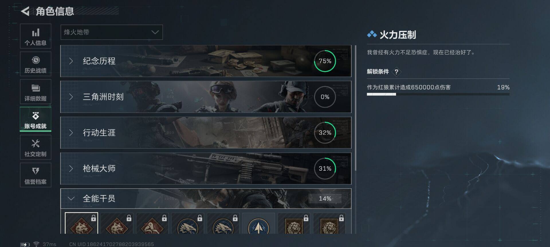Select the third locked red badge
Viewport: 550px width, 247px height.
coord(152,223)
